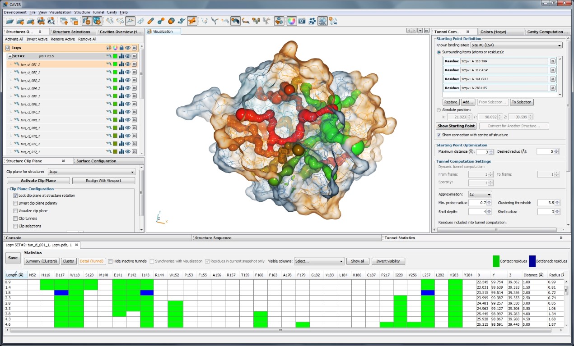Image resolution: width=574 pixels, height=346 pixels.
Task: Select the Absolute position radio button
Action: click(439, 109)
